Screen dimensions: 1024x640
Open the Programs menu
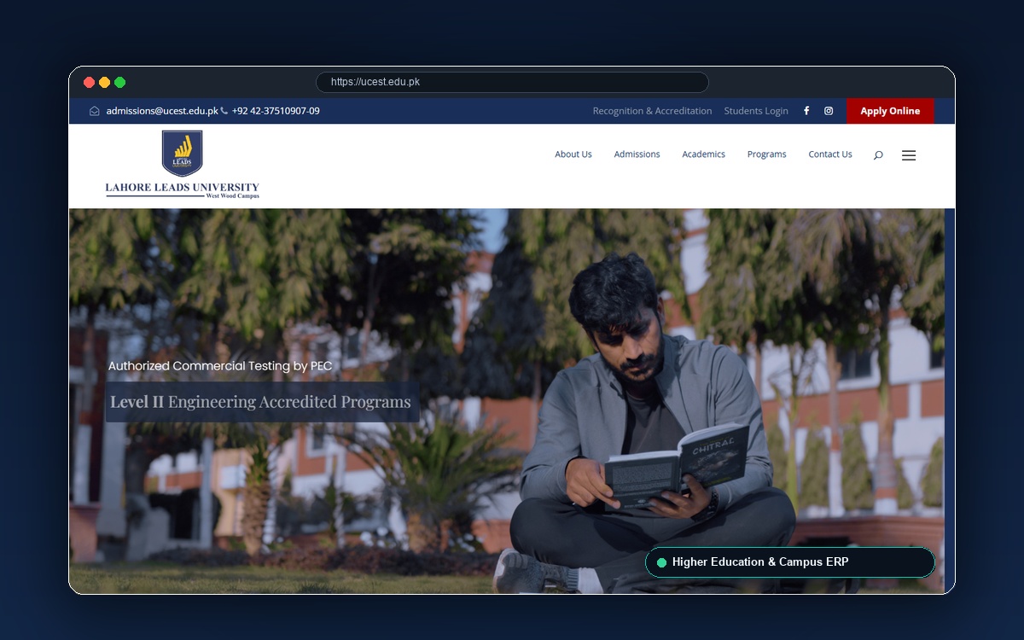pyautogui.click(x=767, y=154)
